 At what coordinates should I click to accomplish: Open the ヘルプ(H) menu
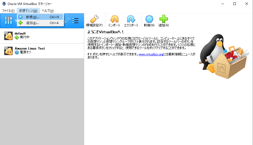[x=48, y=11]
